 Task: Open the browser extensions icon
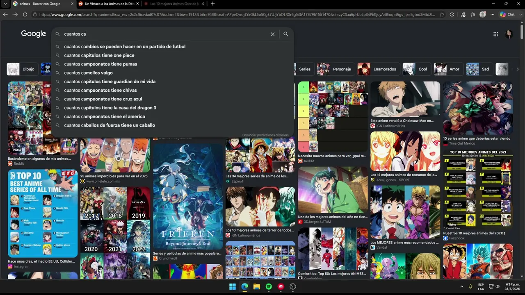[x=452, y=14]
